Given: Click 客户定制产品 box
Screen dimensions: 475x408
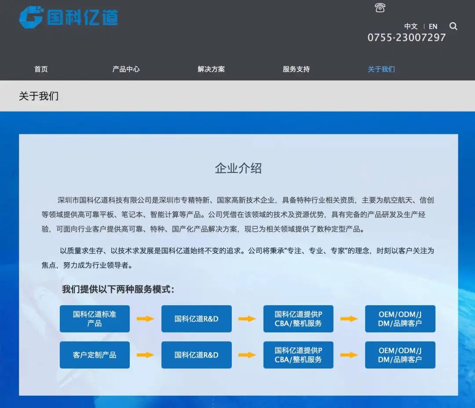Looking at the screenshot, I should (95, 355).
